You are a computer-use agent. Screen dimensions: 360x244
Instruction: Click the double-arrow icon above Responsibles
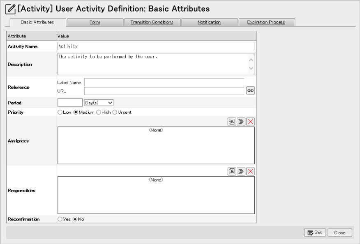(x=241, y=171)
